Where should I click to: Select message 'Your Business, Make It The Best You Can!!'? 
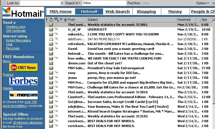click(128, 107)
